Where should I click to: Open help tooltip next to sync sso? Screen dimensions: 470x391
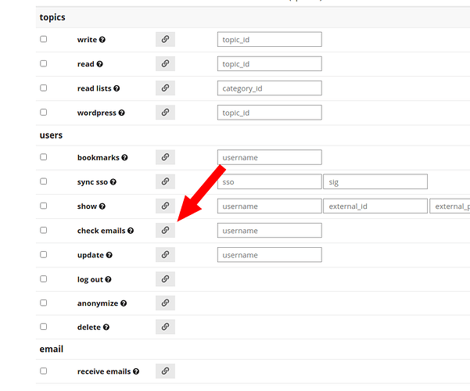tap(113, 181)
